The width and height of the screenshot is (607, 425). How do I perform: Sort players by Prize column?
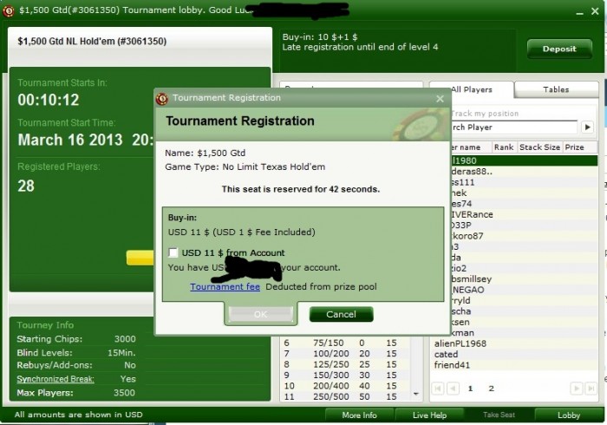click(579, 147)
